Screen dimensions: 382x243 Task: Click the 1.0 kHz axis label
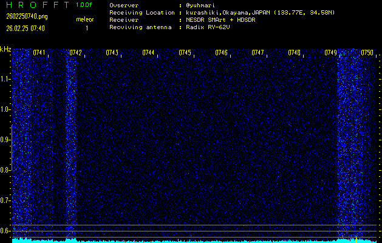[x=5, y=109]
